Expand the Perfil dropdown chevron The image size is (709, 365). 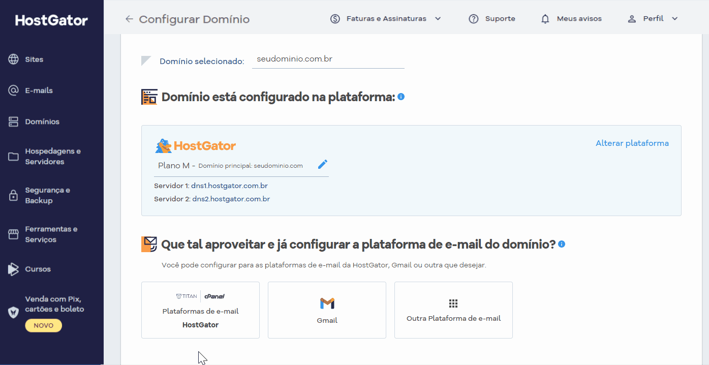coord(675,19)
